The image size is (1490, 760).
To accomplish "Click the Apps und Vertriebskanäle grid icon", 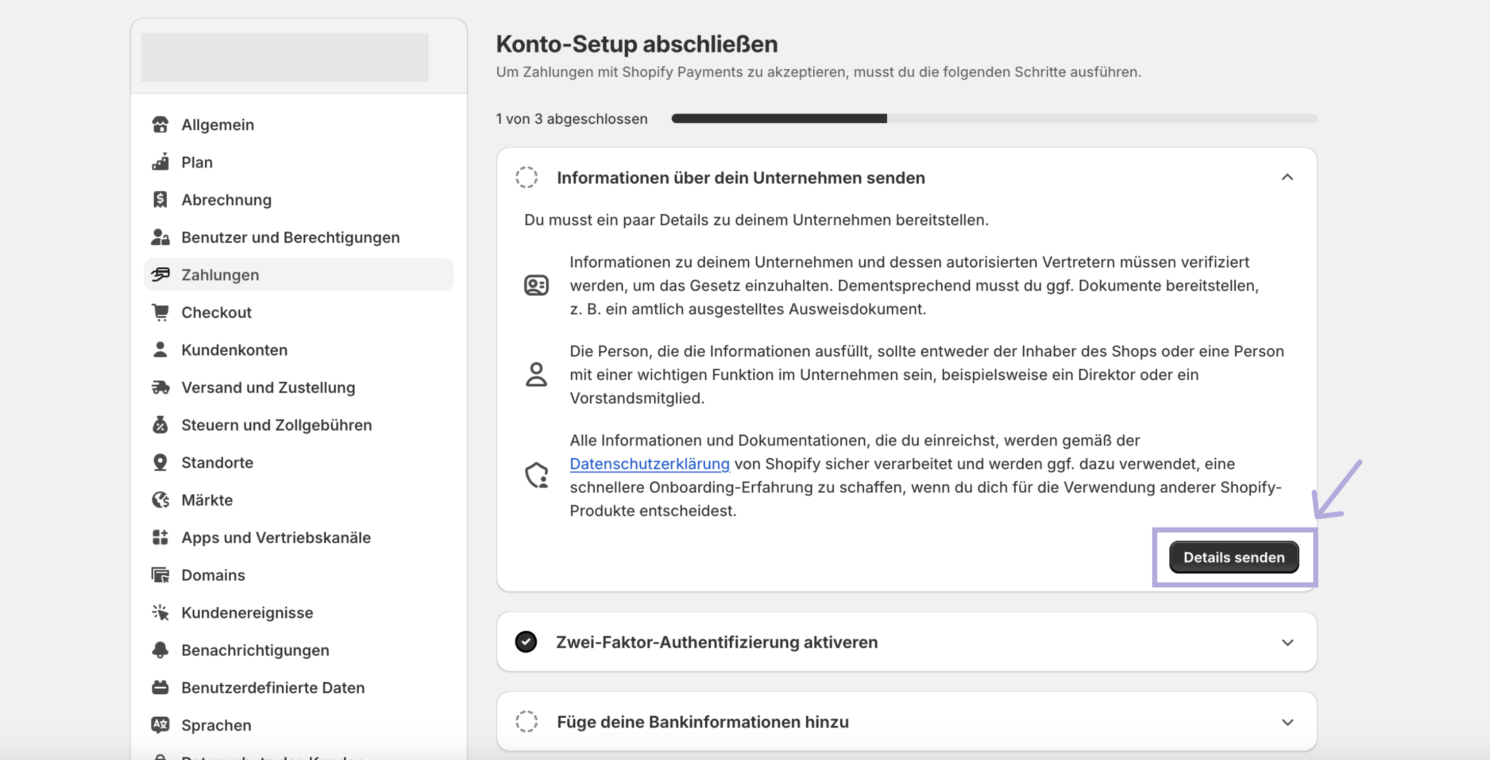I will [160, 538].
